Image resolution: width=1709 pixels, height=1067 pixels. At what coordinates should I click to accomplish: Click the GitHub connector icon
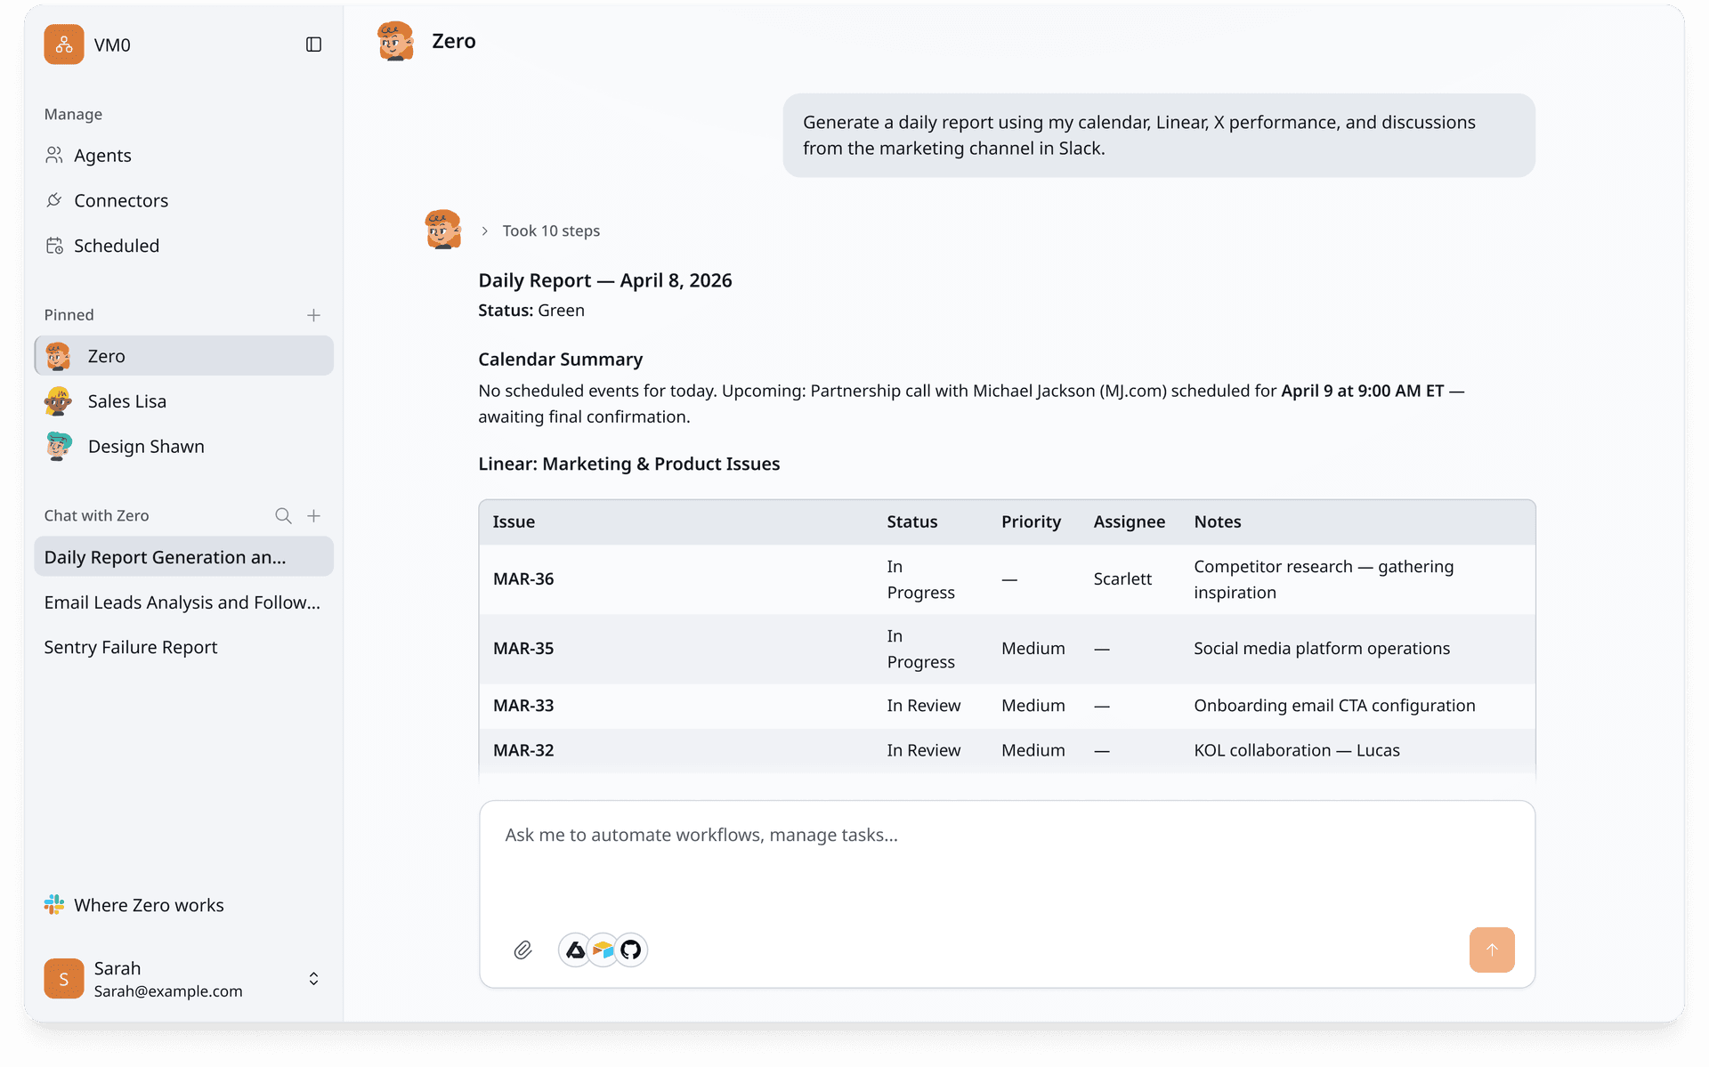point(631,950)
